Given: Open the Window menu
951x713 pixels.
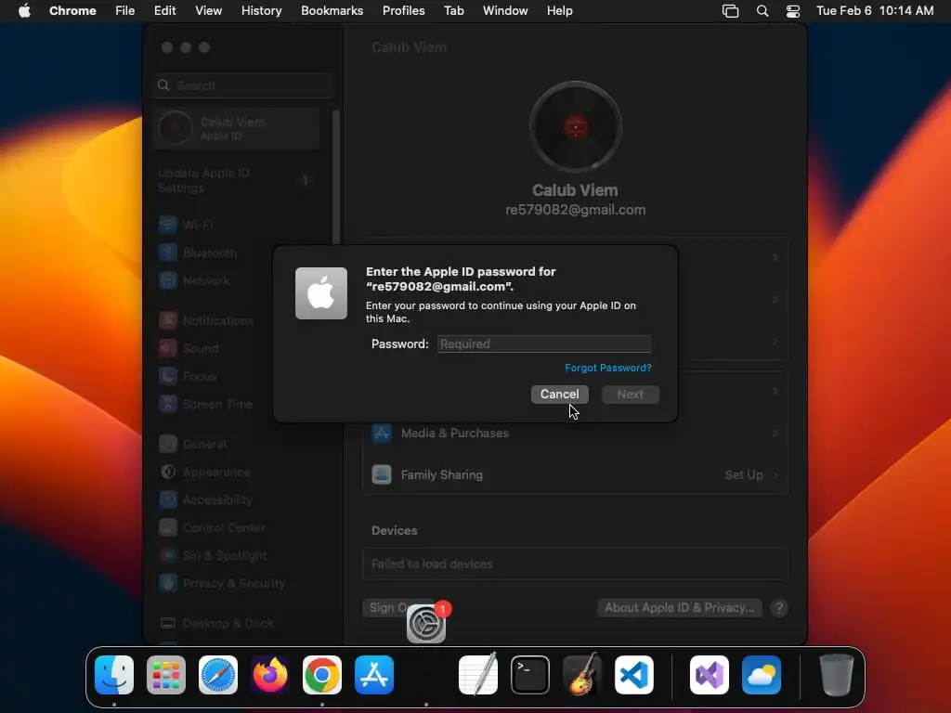Looking at the screenshot, I should (505, 11).
